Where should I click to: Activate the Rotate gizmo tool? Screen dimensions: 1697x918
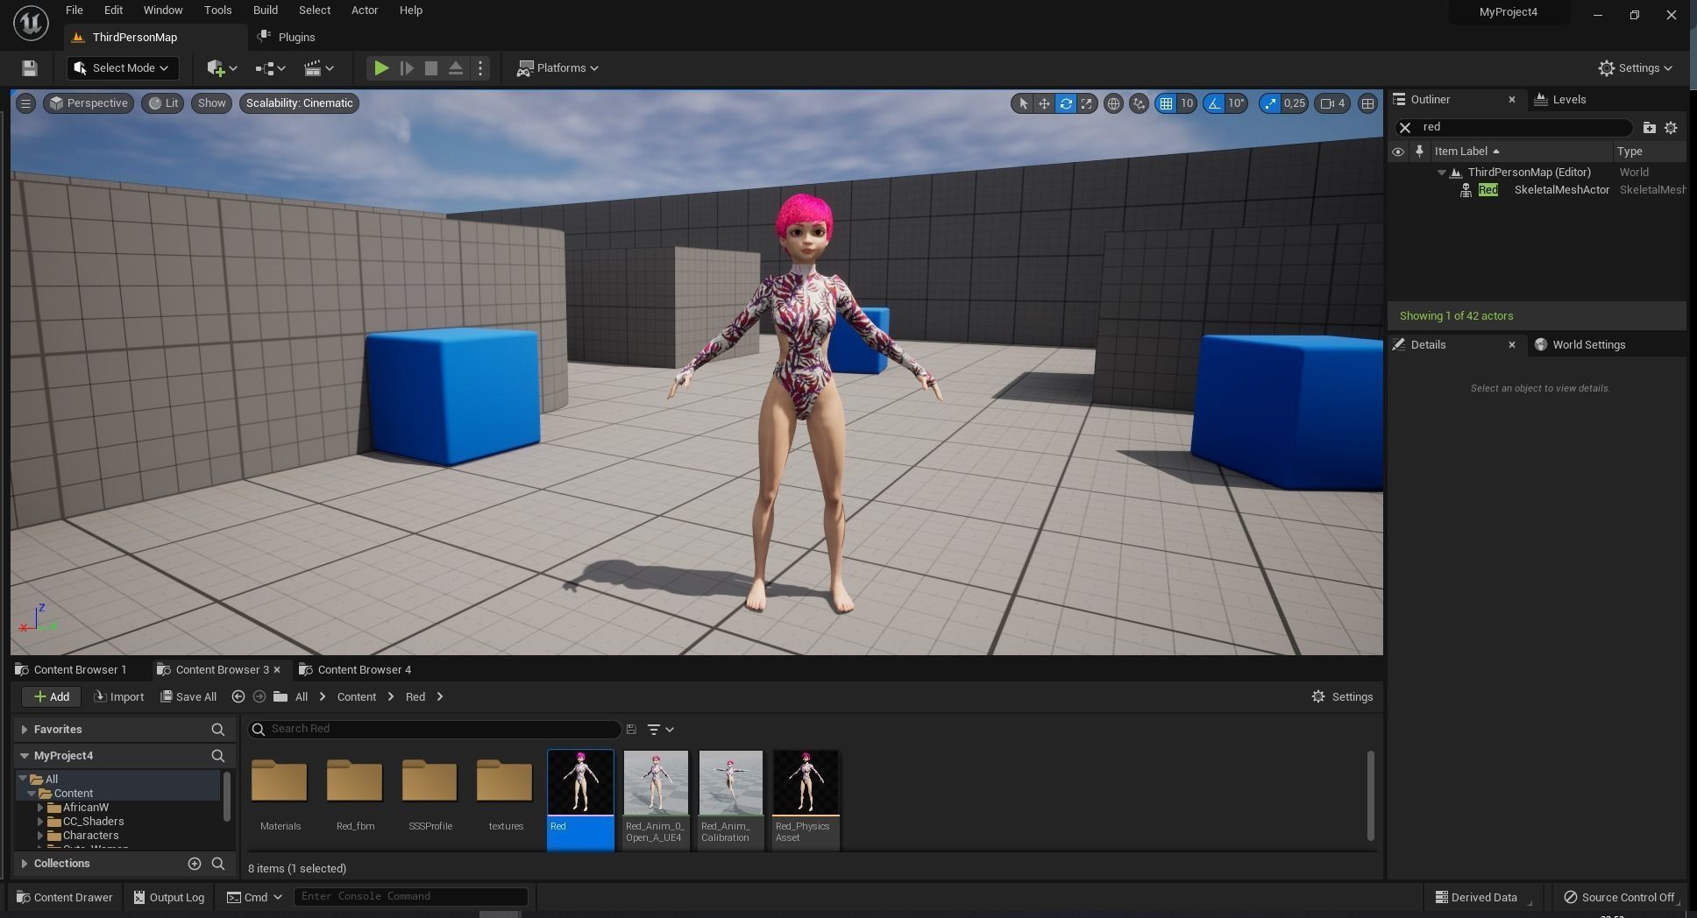pos(1066,103)
